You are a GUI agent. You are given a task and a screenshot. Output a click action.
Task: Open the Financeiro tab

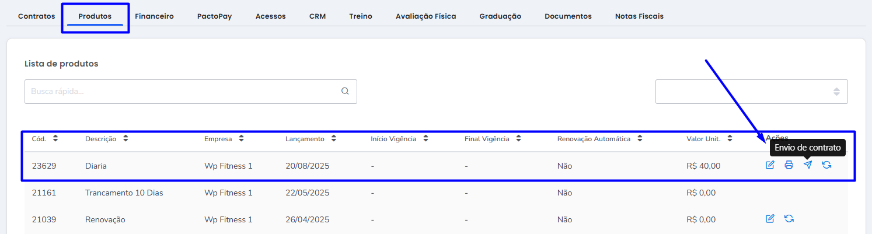pyautogui.click(x=154, y=16)
